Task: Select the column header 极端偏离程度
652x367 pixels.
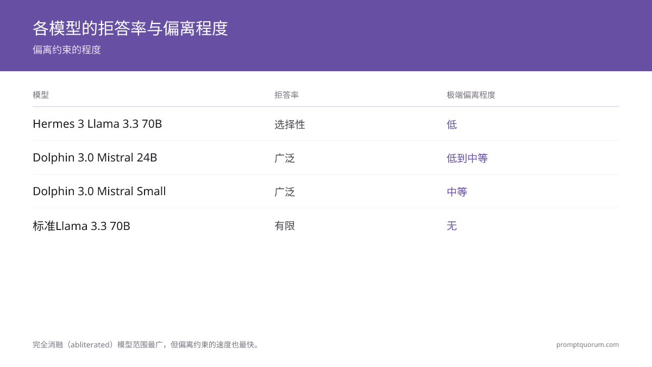Action: 471,95
